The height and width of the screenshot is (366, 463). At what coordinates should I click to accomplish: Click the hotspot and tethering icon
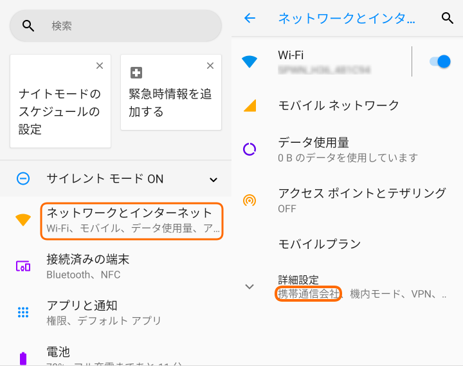[250, 200]
